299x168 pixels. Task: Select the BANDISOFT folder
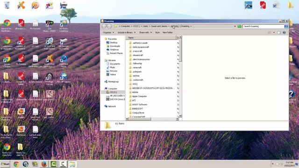137,109
